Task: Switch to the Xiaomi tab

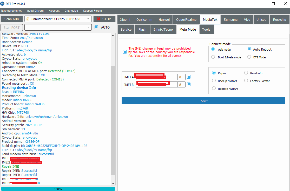Action: coord(125,19)
